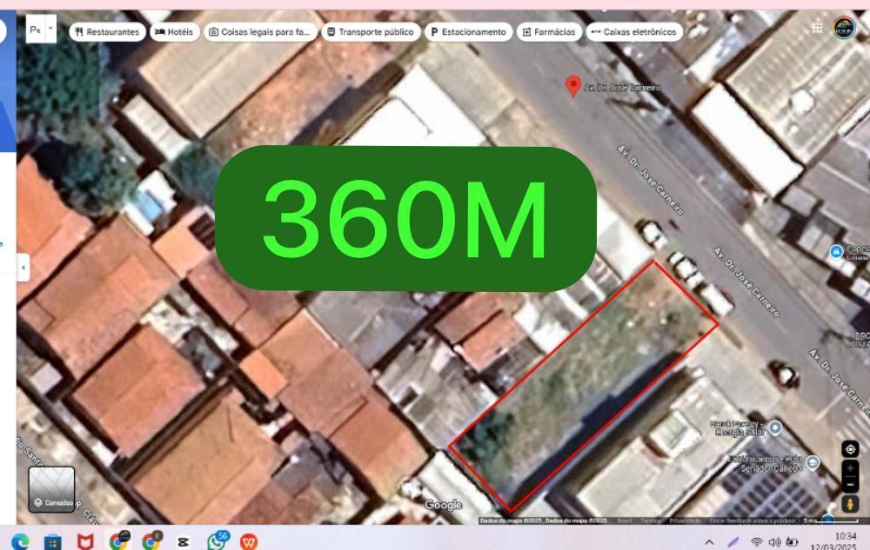Select the Street View Pegman icon
The image size is (870, 550).
tap(850, 504)
